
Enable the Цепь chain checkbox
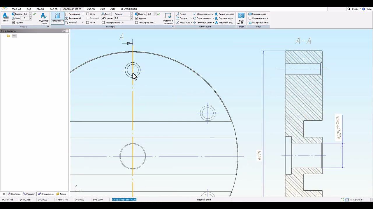(88, 14)
